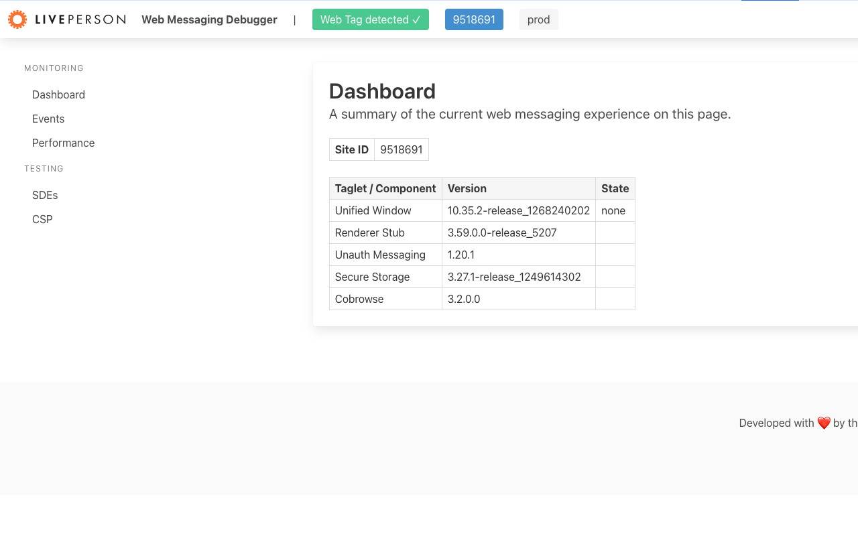Select the Renderer Stub row name
The image size is (858, 536).
pos(385,232)
